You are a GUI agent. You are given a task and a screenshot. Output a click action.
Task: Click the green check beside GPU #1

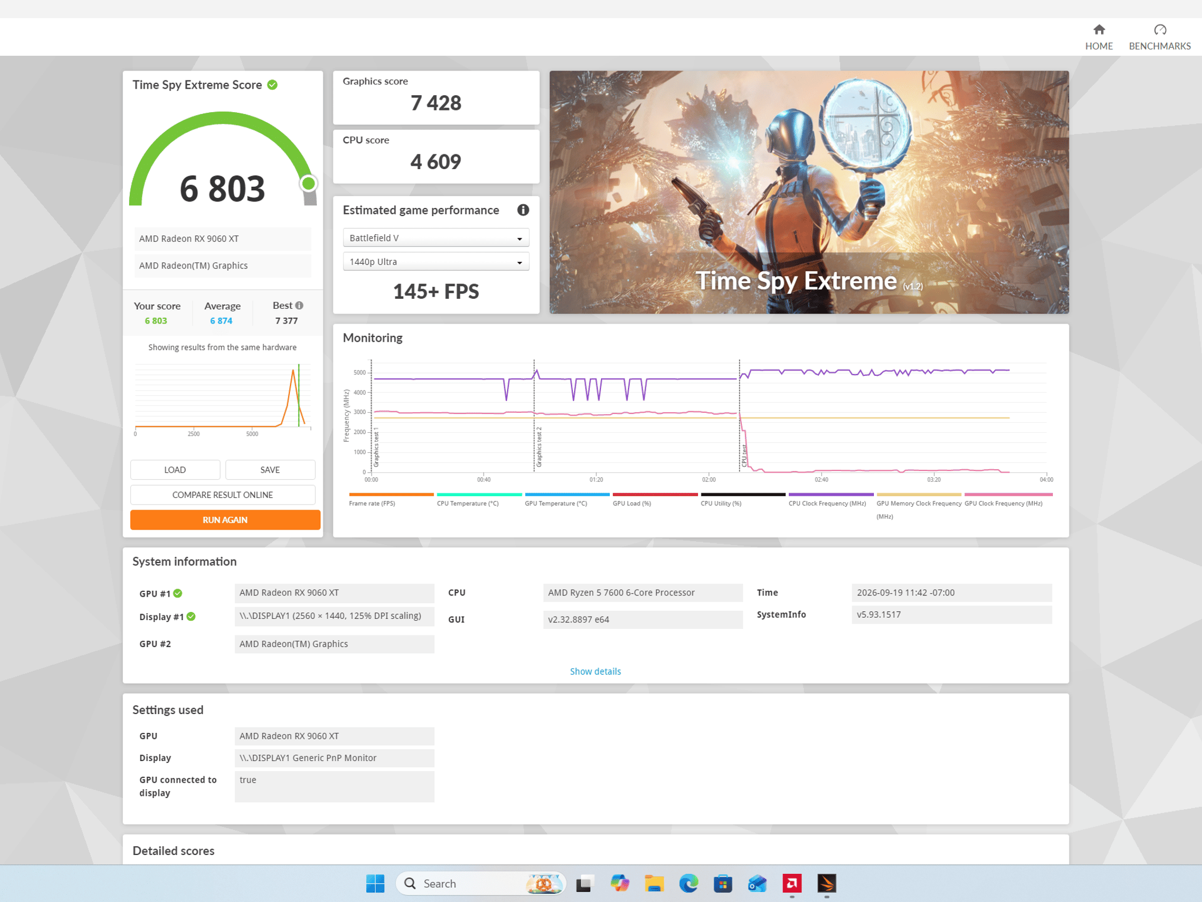click(x=178, y=593)
